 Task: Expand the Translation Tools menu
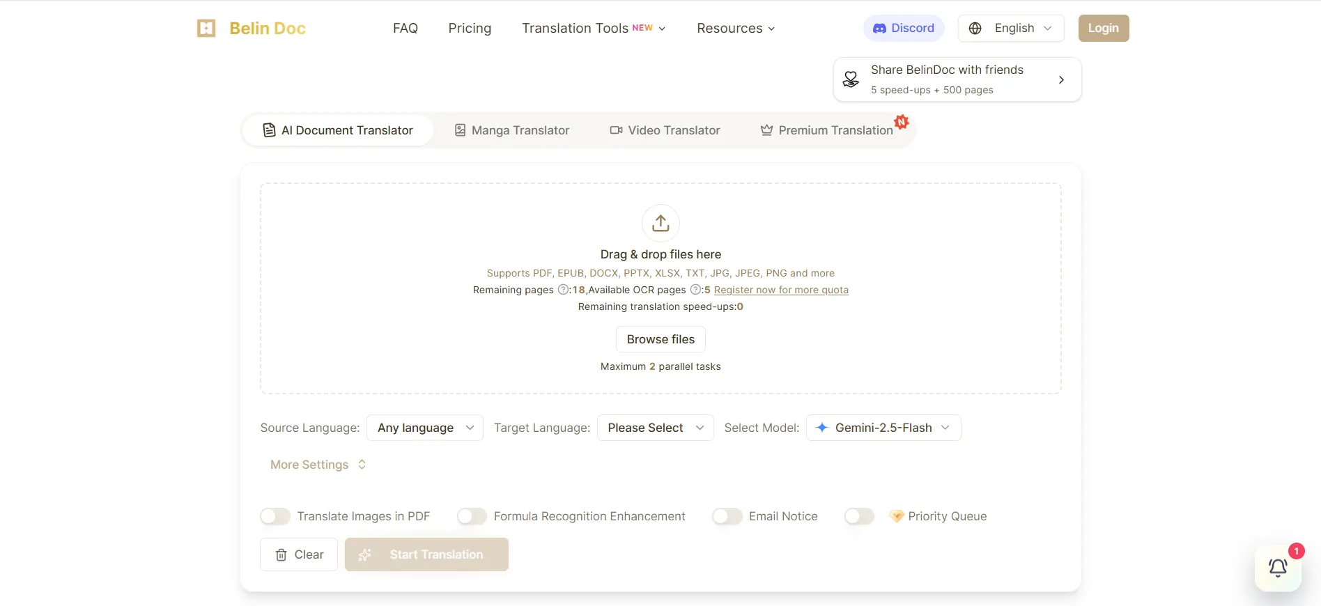pyautogui.click(x=594, y=28)
